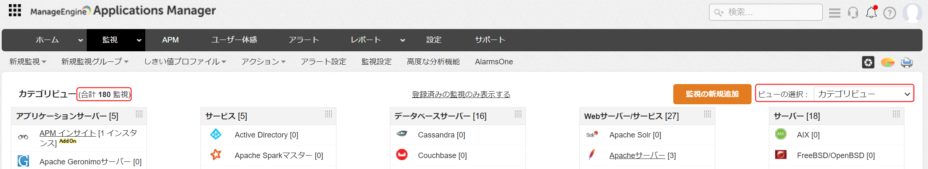928x169 pixels.
Task: Open the Apacheサーバー link
Action: point(637,156)
